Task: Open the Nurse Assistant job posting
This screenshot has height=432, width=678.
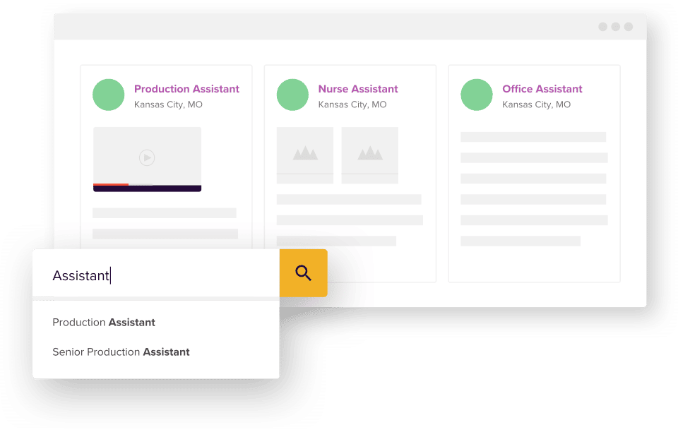Action: pos(358,89)
